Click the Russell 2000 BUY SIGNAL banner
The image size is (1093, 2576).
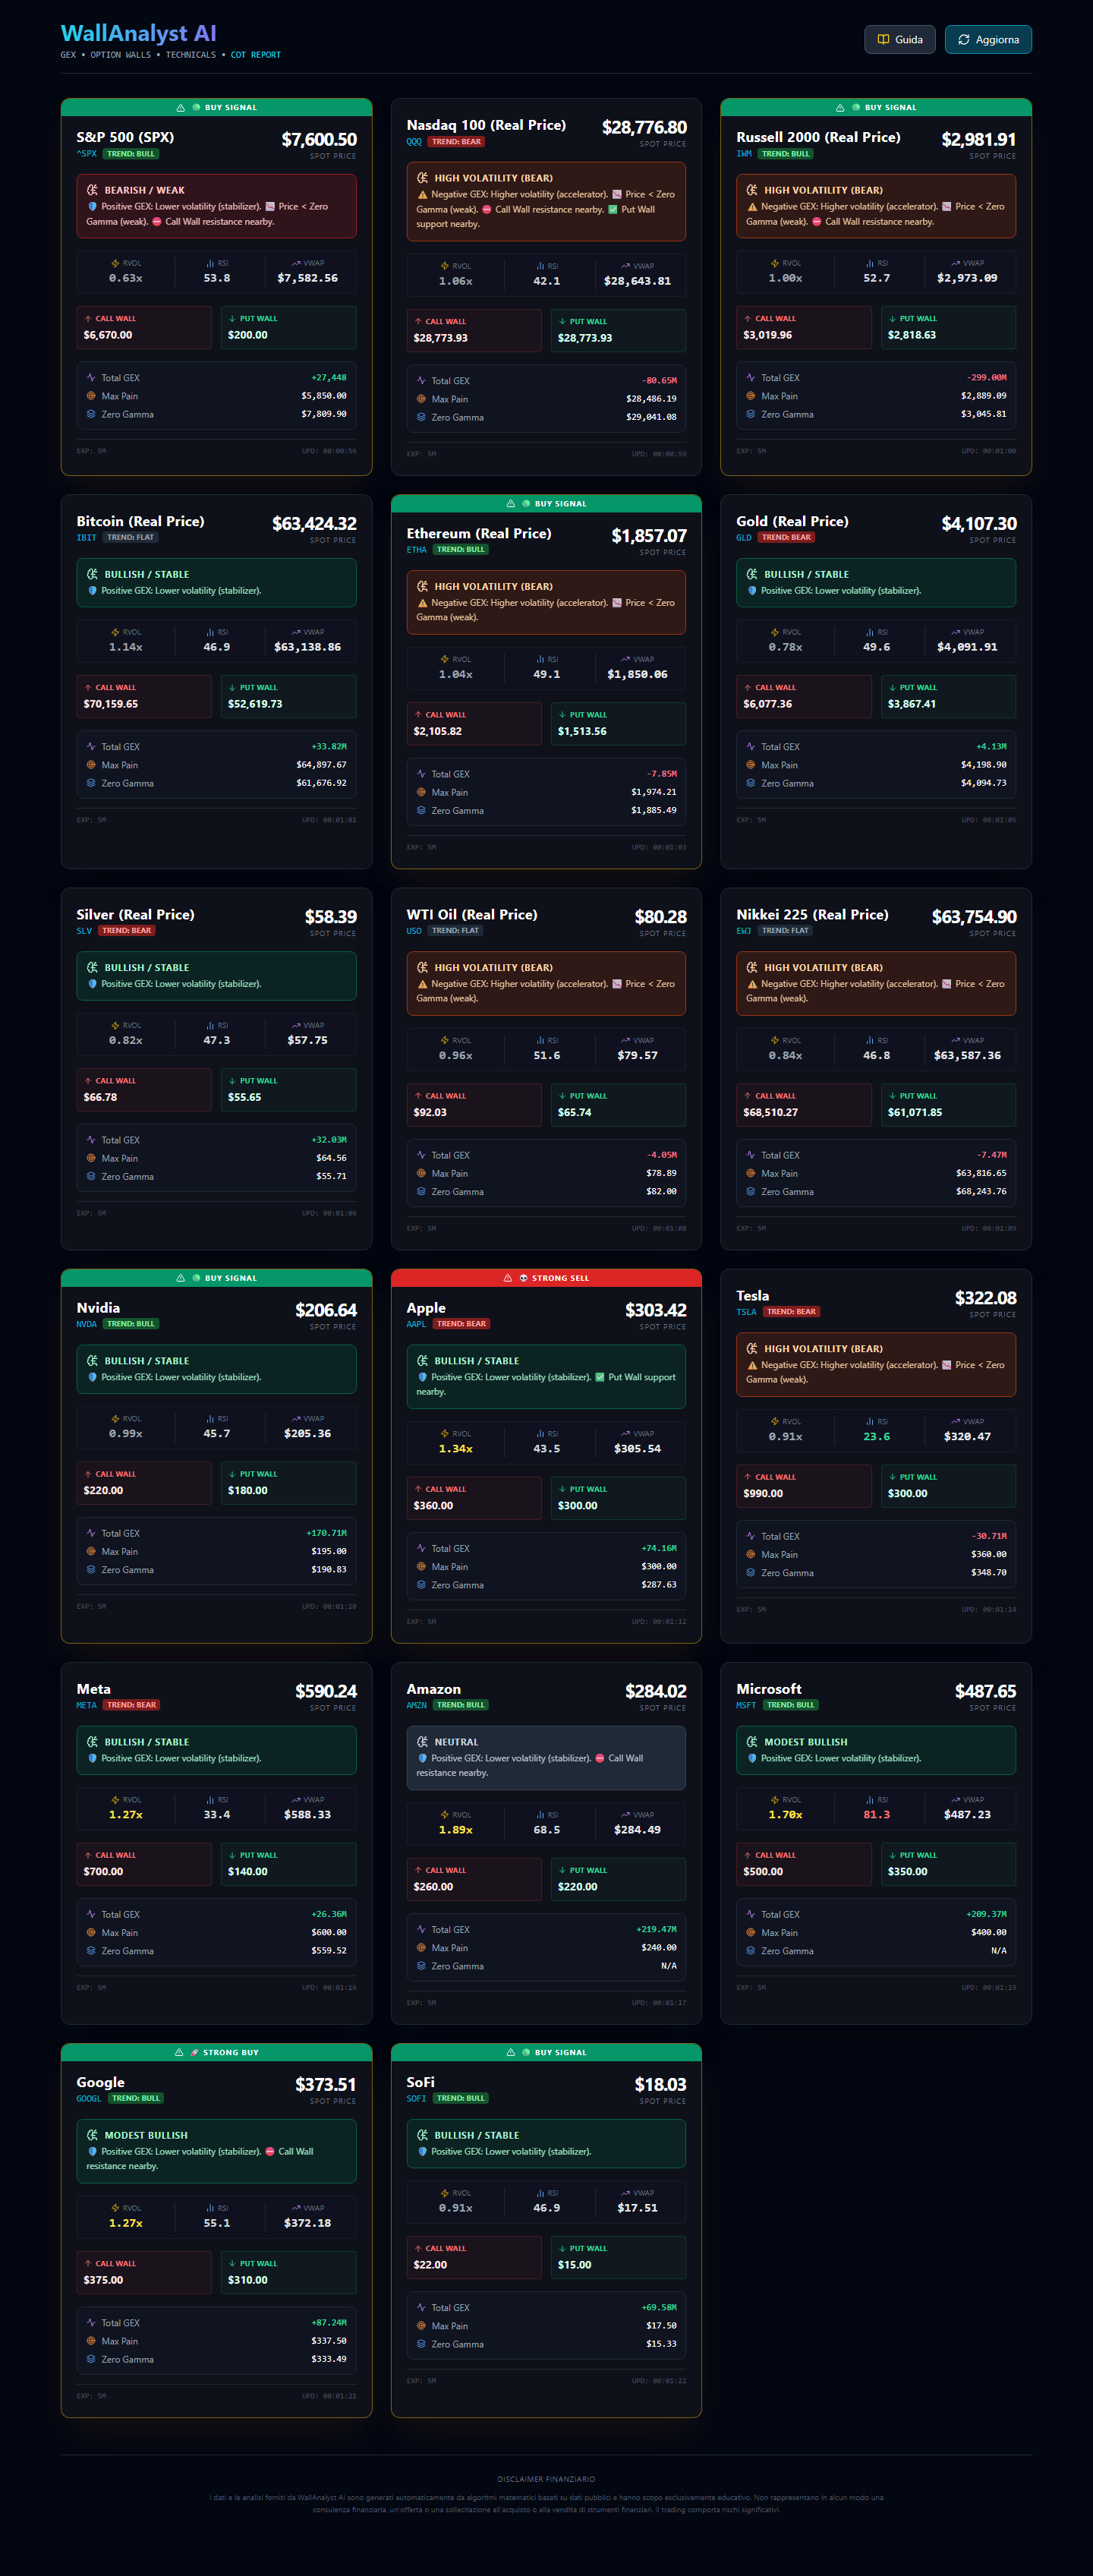(876, 108)
